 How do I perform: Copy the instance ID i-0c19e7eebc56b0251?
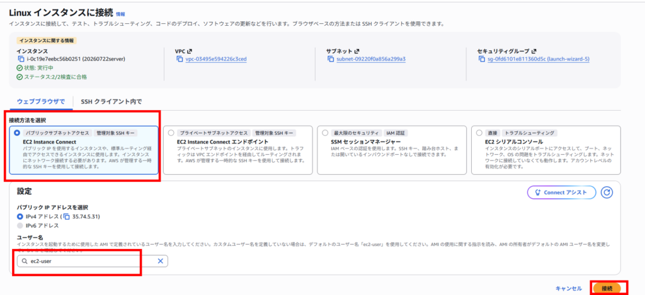21,58
